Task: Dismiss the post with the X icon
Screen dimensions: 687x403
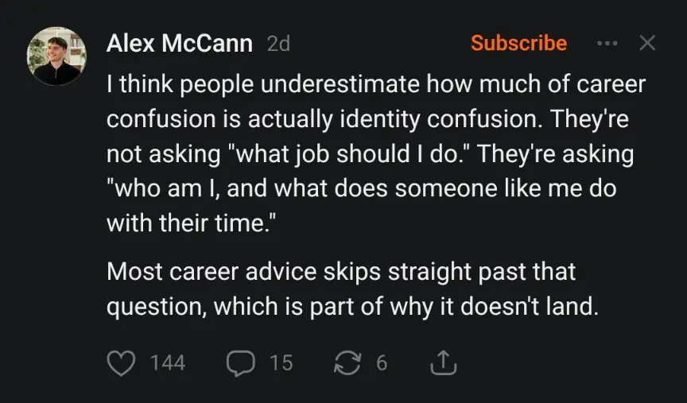Action: (x=647, y=43)
